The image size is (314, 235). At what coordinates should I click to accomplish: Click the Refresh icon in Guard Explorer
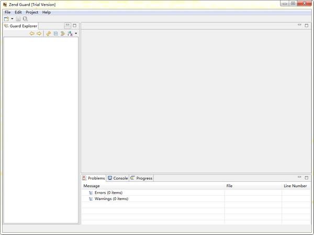(x=48, y=33)
